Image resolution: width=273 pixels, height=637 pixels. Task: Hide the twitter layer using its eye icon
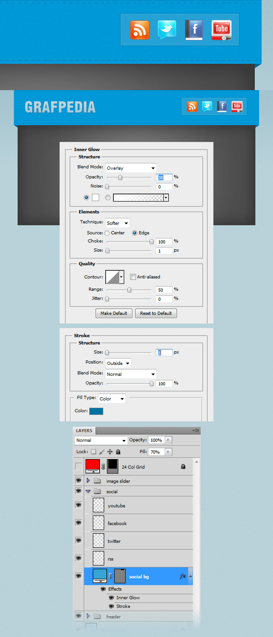(78, 541)
